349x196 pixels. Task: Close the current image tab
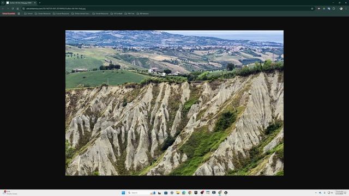click(35, 3)
